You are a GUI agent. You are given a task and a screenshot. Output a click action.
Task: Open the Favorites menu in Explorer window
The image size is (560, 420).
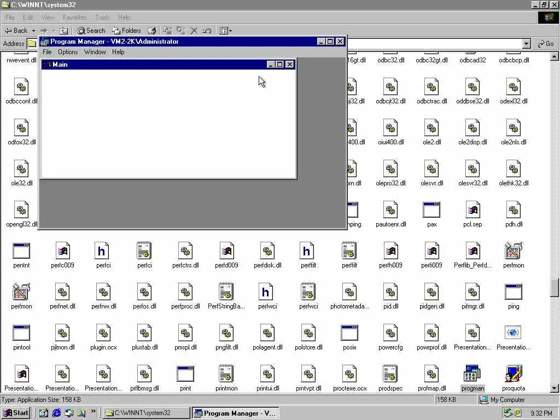click(x=74, y=17)
